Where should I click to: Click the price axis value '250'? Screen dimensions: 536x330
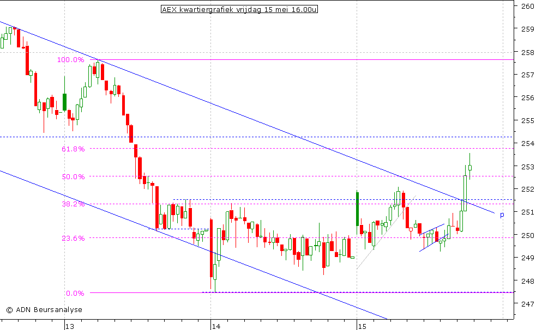527,235
